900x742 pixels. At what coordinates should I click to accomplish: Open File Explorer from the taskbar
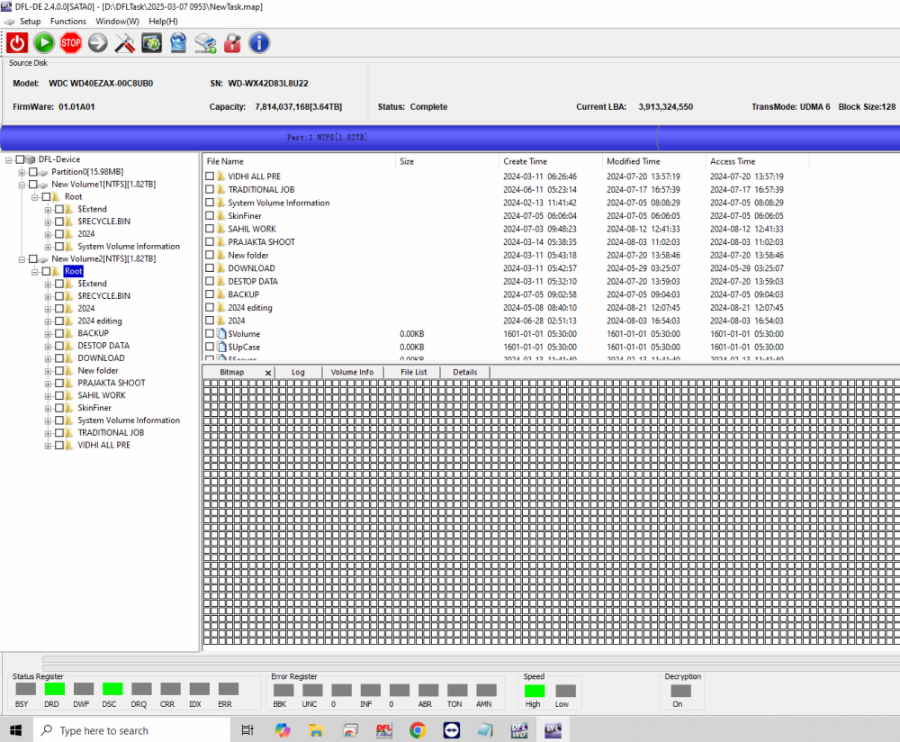(x=316, y=730)
